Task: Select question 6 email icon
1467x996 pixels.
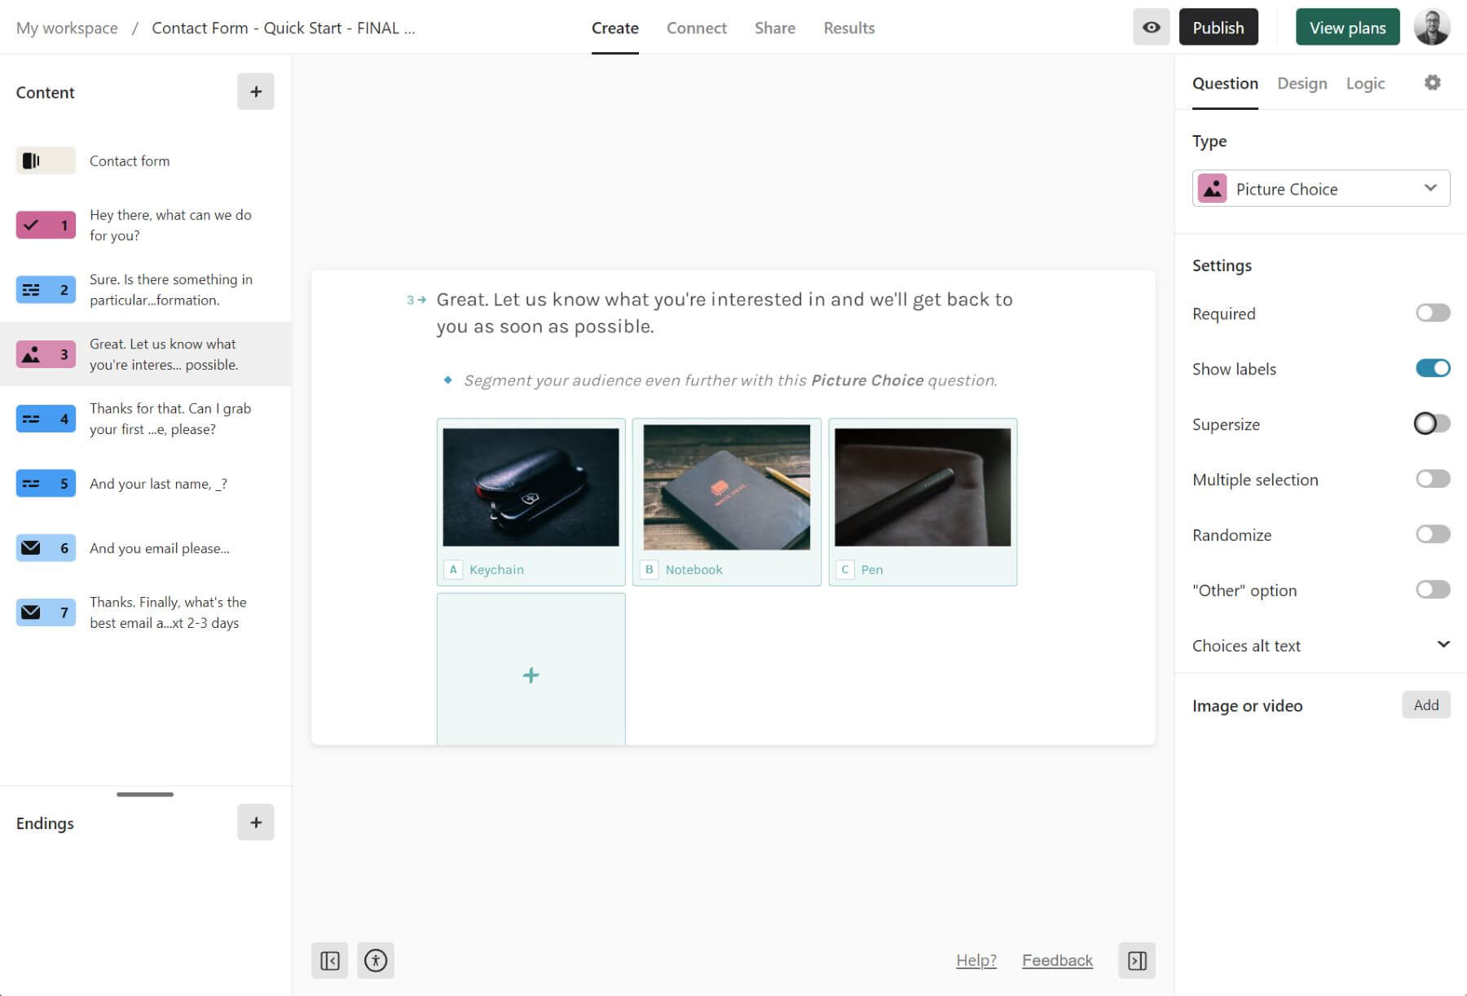Action: click(x=46, y=547)
